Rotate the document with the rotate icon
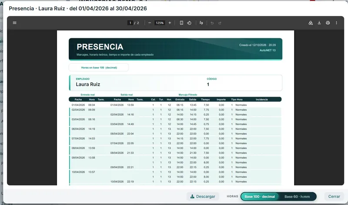Viewport: 348px width, 205px height. coord(189,23)
